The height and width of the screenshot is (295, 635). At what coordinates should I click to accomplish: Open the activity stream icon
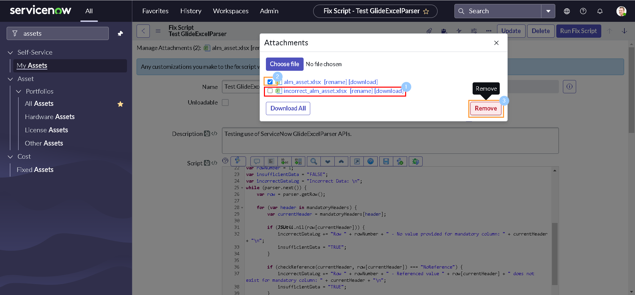point(459,31)
